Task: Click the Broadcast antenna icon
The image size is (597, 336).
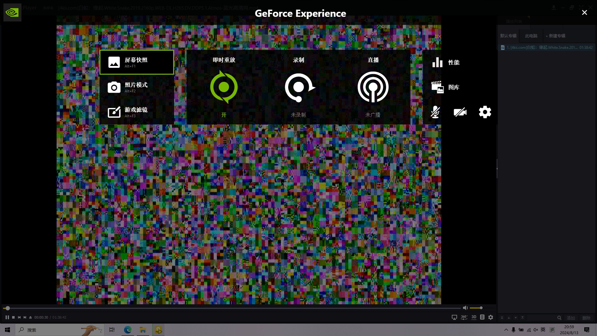Action: coord(373,87)
